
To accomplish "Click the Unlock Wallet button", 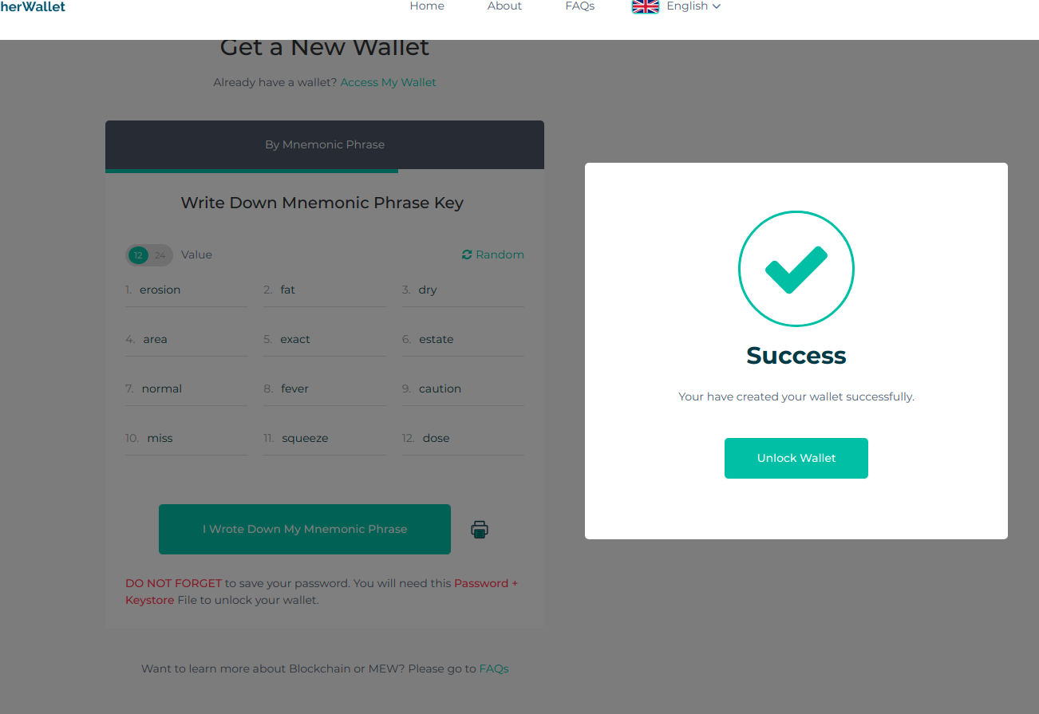I will [x=796, y=458].
